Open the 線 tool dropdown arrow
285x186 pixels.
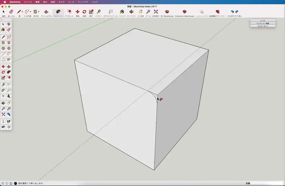pos(22,12)
